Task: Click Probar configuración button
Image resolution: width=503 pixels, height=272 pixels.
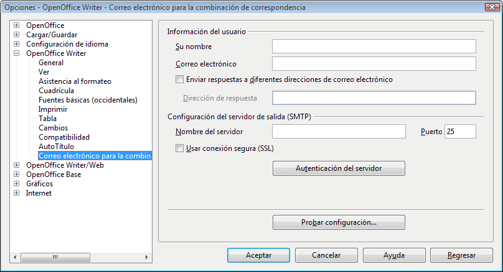Action: click(339, 222)
